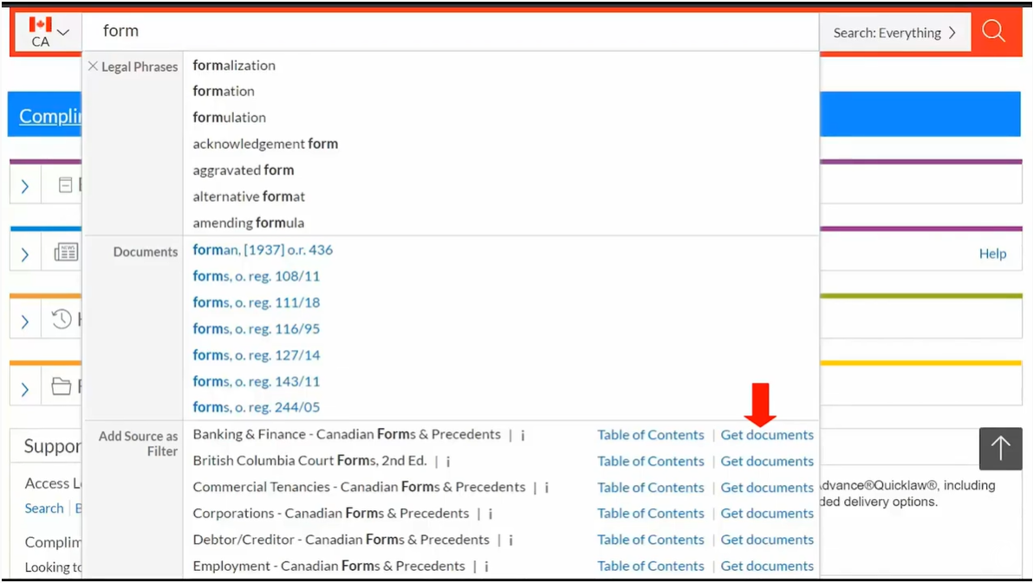Click the orange search magnifier button
Image resolution: width=1033 pixels, height=583 pixels.
993,32
